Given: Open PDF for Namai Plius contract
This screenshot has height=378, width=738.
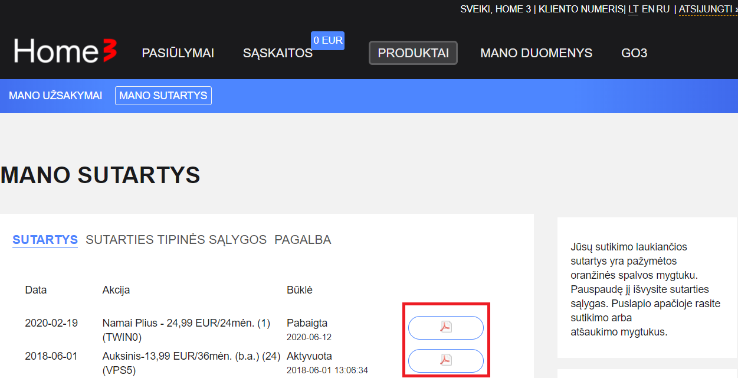Looking at the screenshot, I should pos(445,328).
